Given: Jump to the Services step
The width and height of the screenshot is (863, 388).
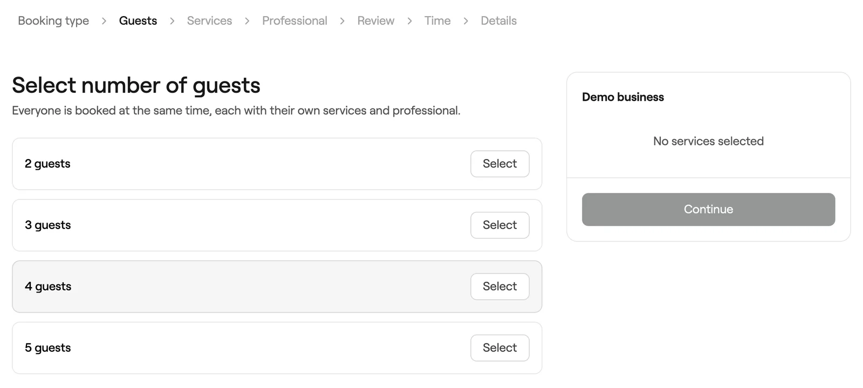Looking at the screenshot, I should pyautogui.click(x=209, y=20).
